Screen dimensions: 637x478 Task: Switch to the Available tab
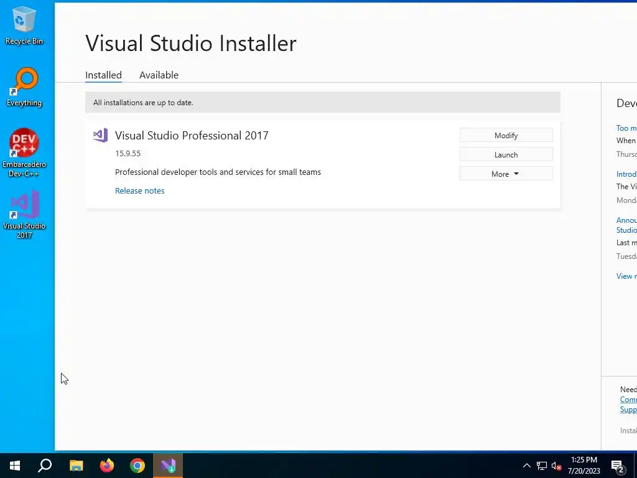159,75
